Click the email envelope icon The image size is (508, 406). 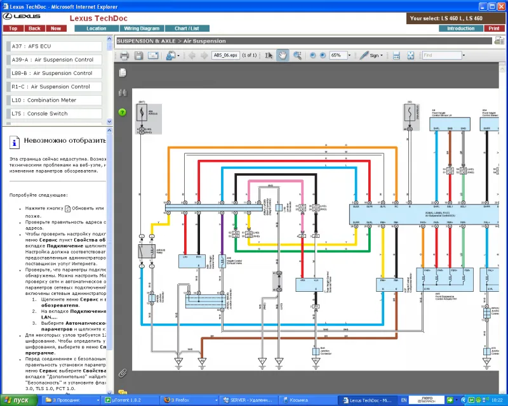(x=152, y=56)
